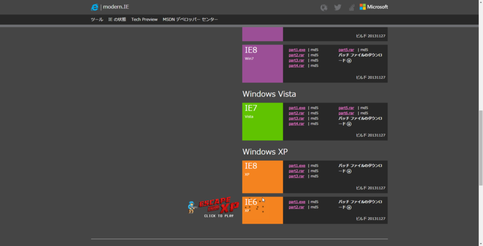
Task: Click バッチ ファイルのダウンロード text in IE8 Win7 tile
Action: (360, 58)
